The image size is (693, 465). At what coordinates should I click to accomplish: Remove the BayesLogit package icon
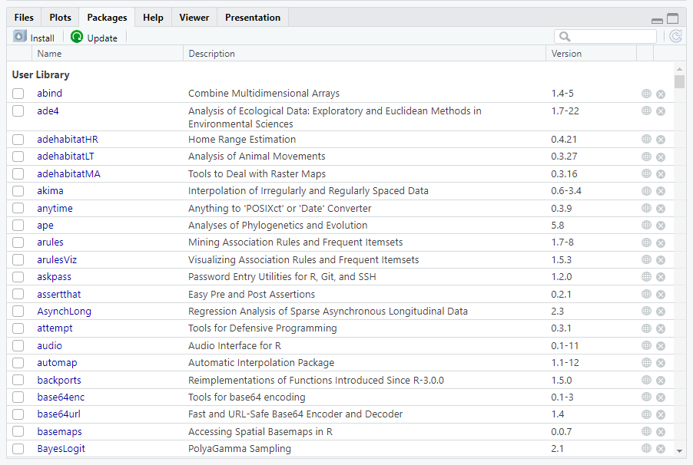pos(661,449)
